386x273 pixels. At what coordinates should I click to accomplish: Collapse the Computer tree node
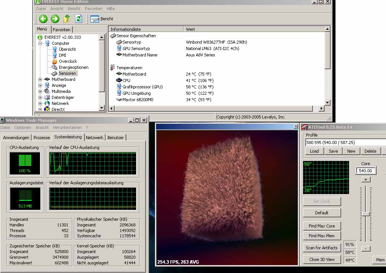(x=40, y=43)
